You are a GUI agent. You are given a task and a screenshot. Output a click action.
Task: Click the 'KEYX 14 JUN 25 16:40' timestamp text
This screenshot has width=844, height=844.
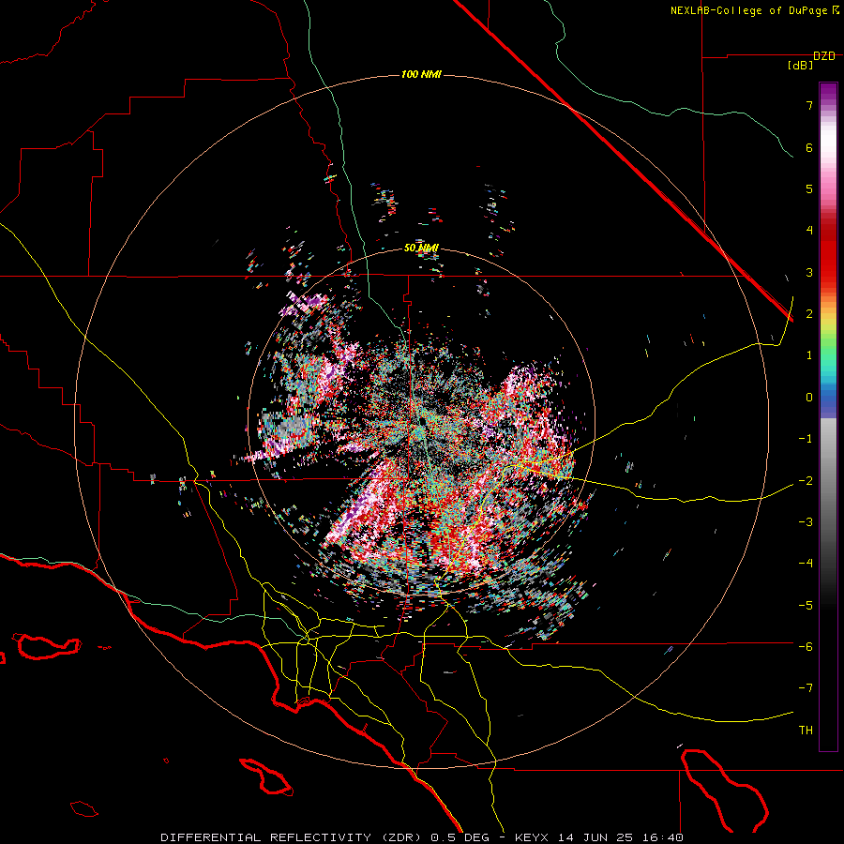[599, 837]
